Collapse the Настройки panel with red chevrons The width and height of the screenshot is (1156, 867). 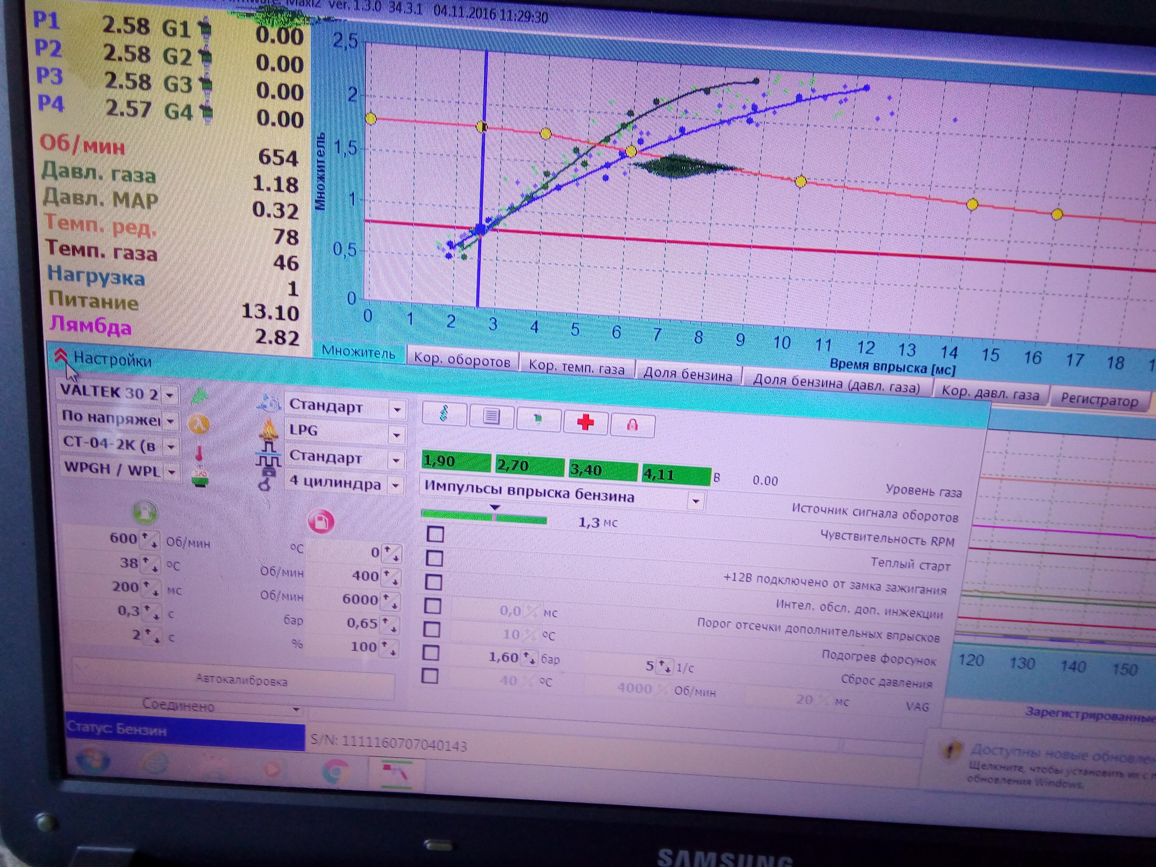(61, 357)
